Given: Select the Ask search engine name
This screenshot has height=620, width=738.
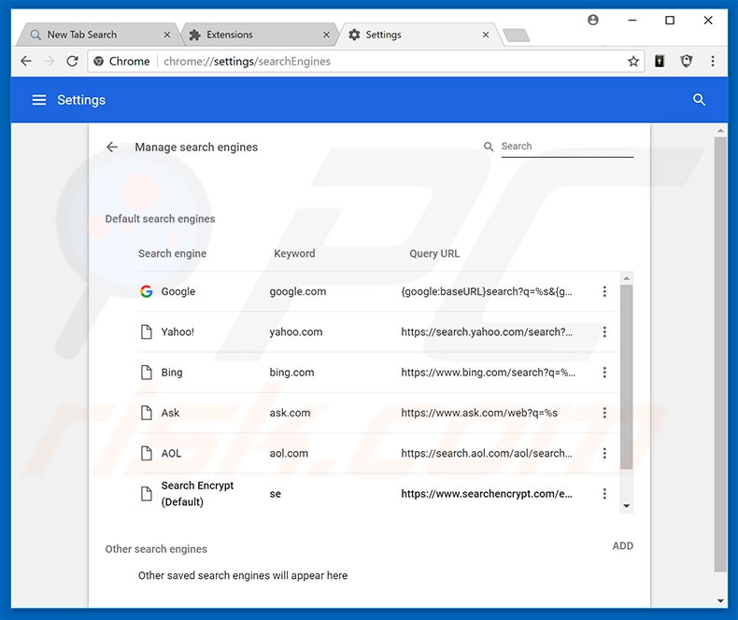Looking at the screenshot, I should pyautogui.click(x=170, y=413).
